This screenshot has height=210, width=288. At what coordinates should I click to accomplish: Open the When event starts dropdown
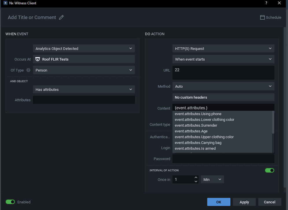coord(223,59)
